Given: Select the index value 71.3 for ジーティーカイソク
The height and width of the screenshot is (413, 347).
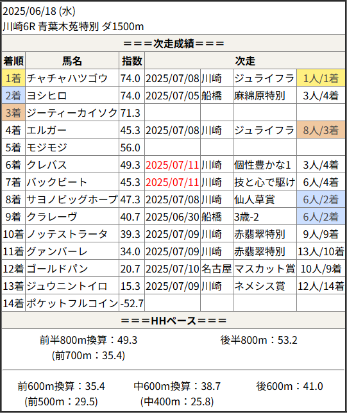Looking at the screenshot, I should coord(130,113).
